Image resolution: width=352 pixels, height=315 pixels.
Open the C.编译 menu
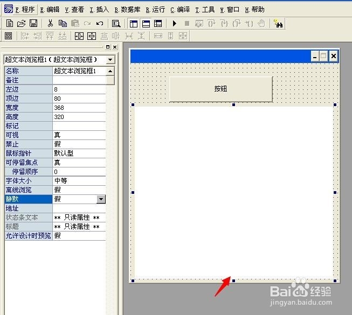(180, 10)
